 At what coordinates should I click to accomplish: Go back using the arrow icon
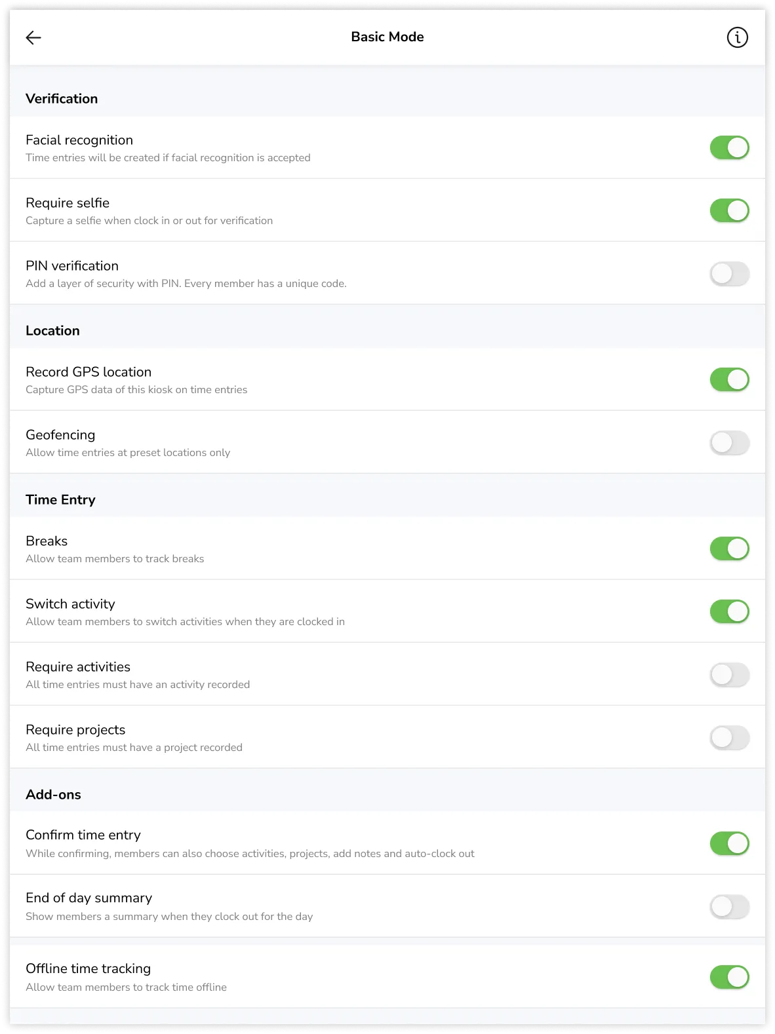(x=33, y=38)
